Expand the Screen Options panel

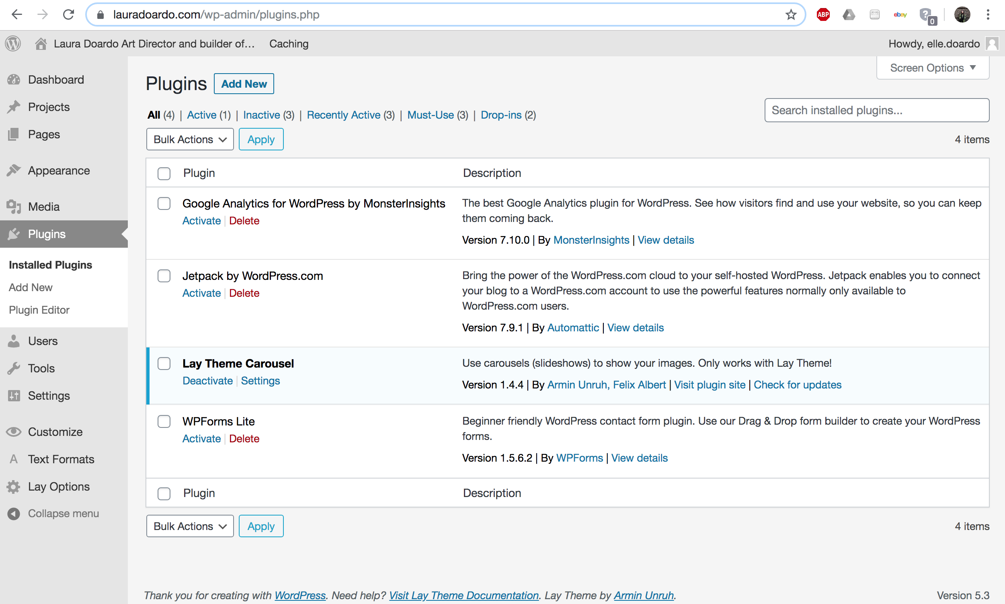pyautogui.click(x=932, y=68)
